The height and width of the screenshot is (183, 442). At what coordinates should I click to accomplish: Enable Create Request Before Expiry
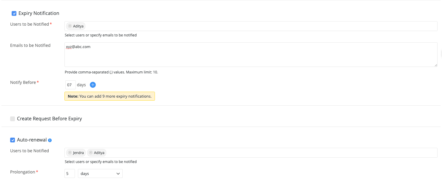click(x=13, y=119)
